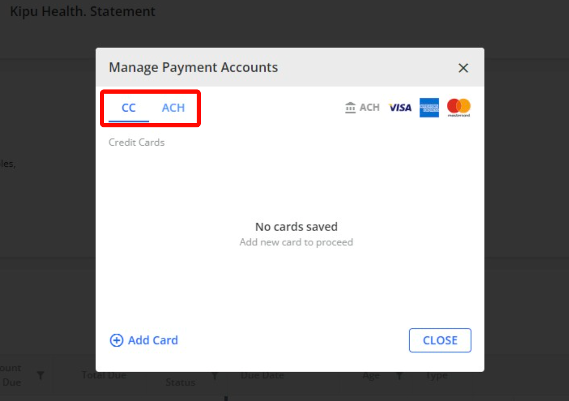The width and height of the screenshot is (569, 401).
Task: Open filter icon beside Amount Due column
Action: point(40,375)
